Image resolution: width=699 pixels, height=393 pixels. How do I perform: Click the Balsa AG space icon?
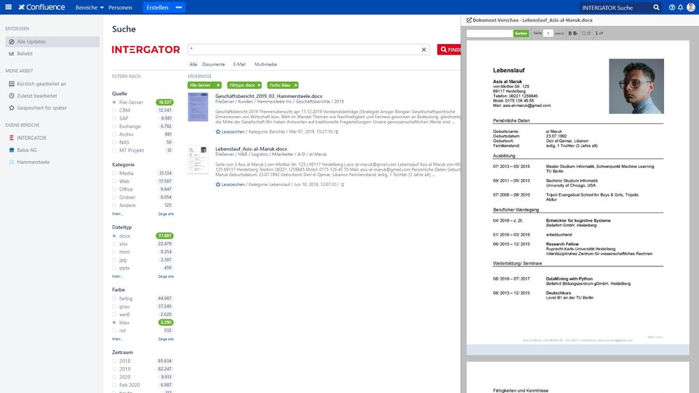click(12, 150)
